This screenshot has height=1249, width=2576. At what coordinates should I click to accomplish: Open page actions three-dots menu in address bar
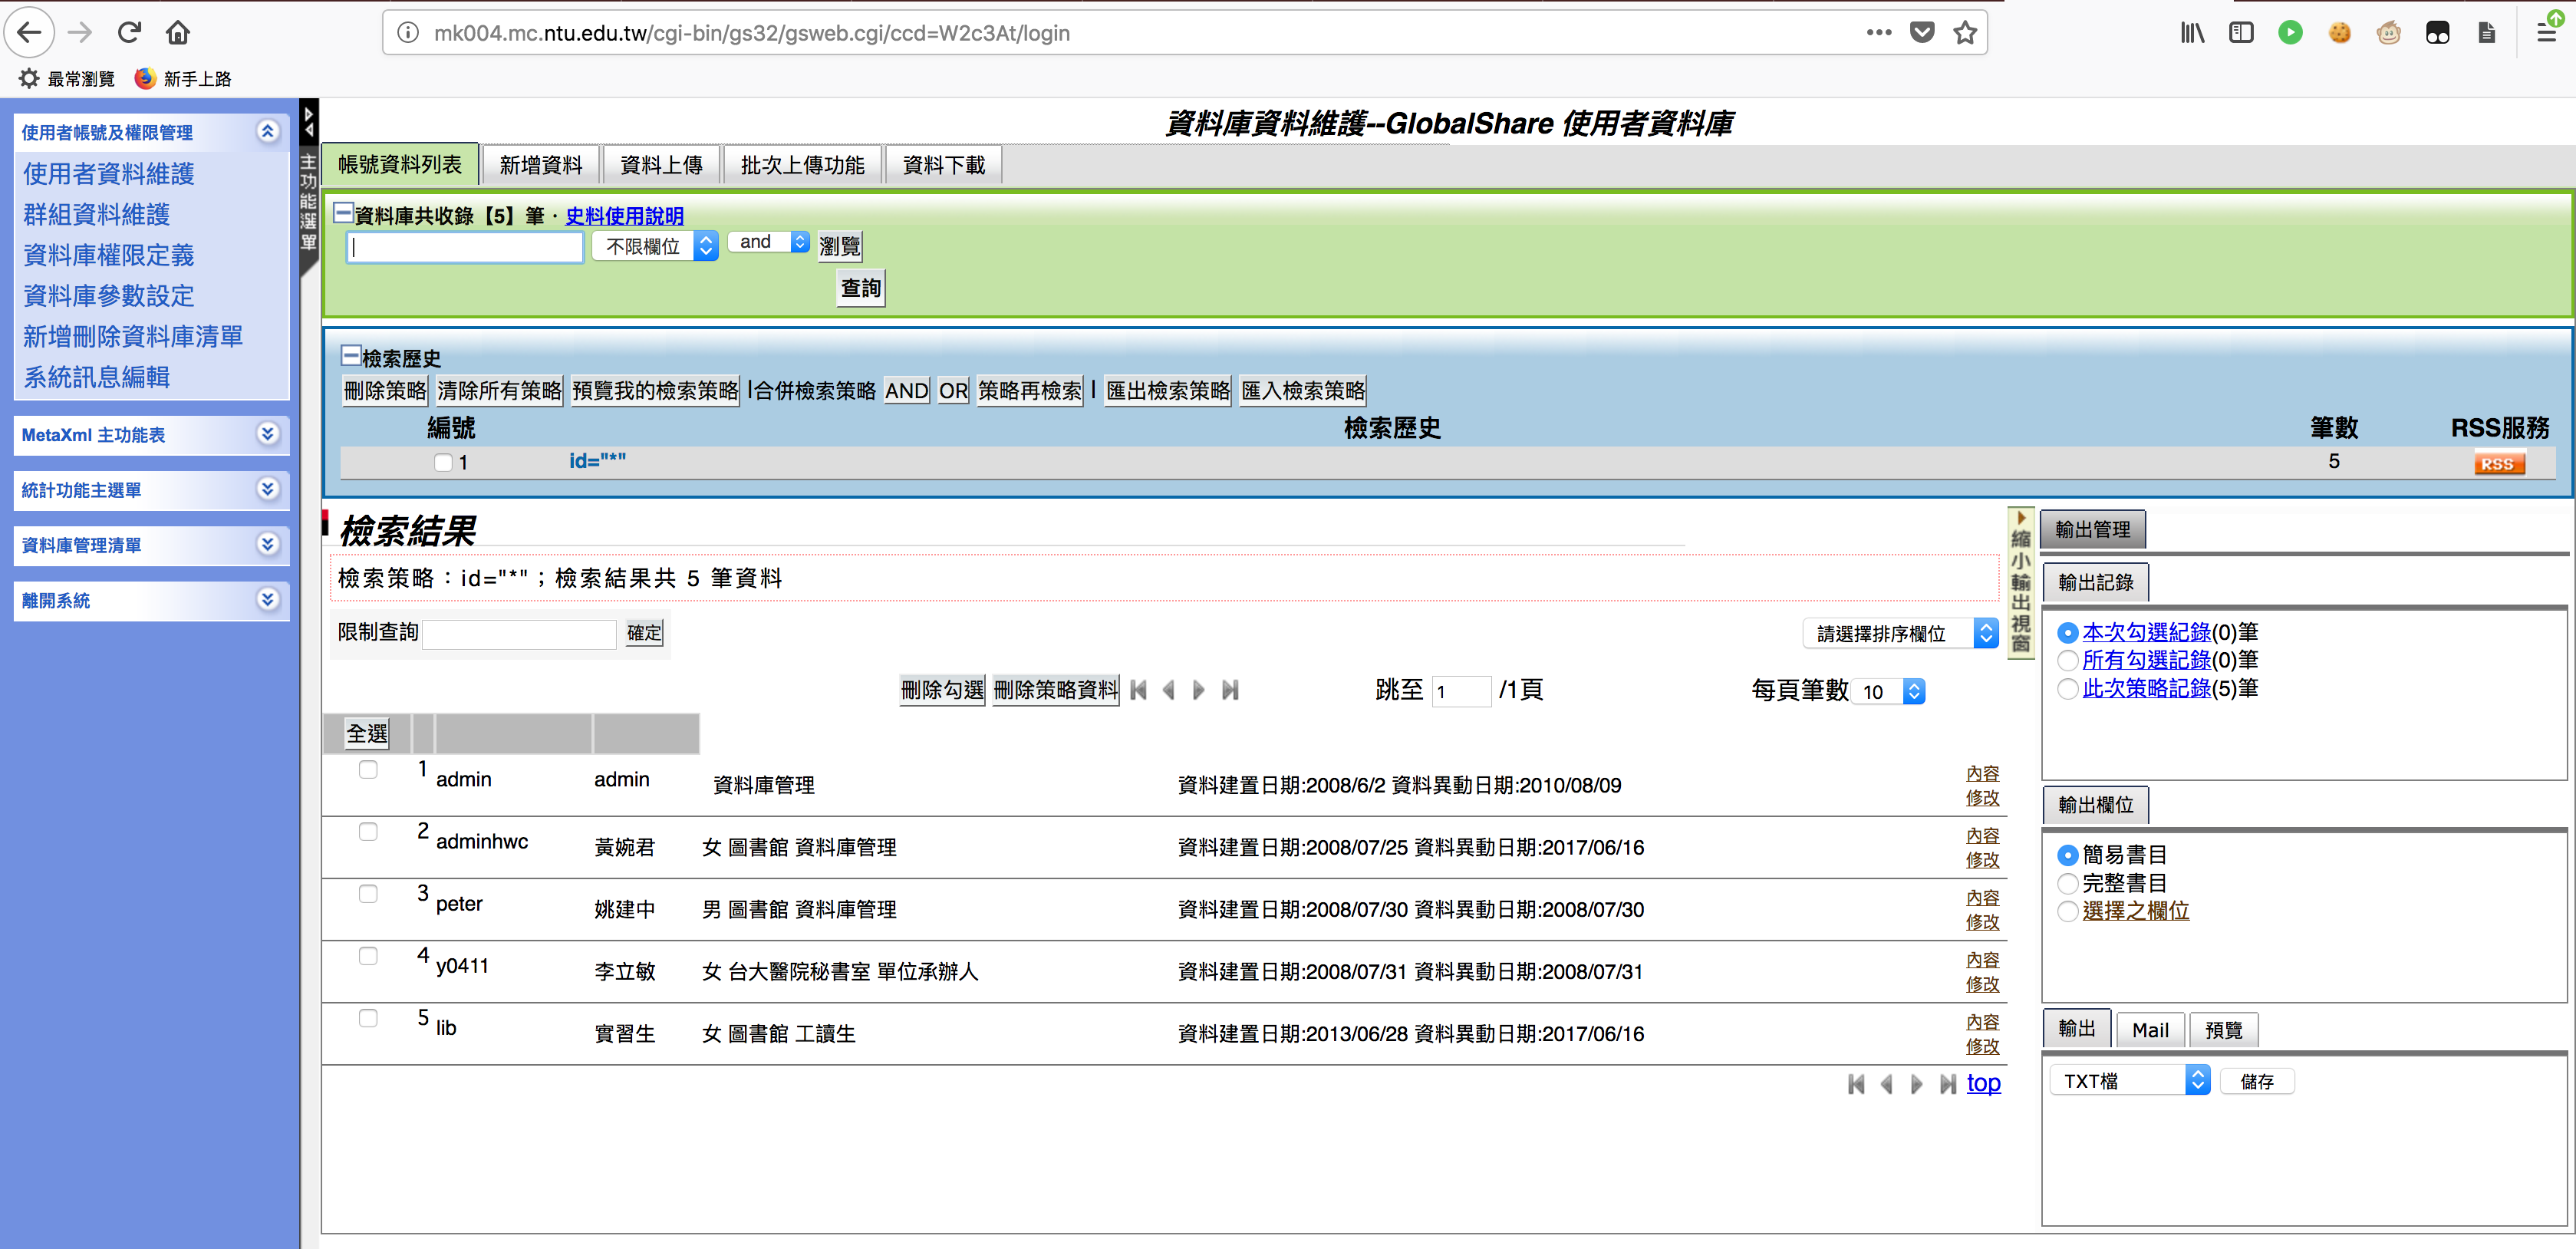coord(1878,32)
